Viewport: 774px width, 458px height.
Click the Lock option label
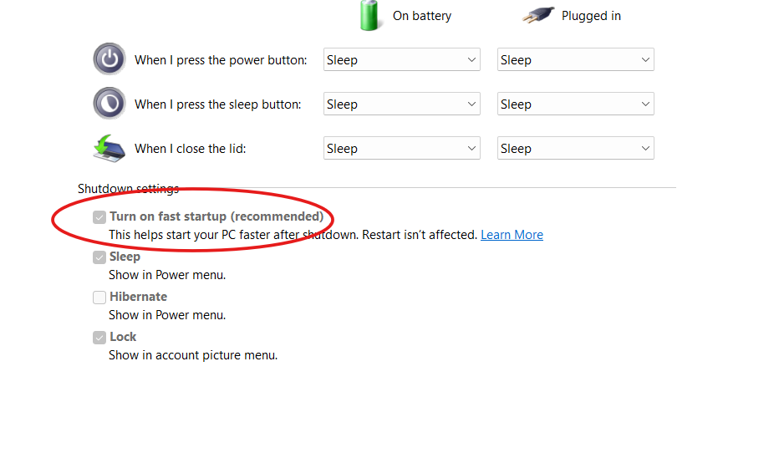123,337
